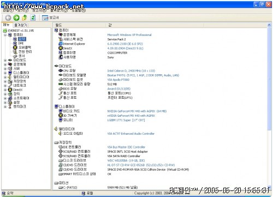
Task: Open the VIA AC'97 Enhanced Audio Controller link
Action: [x=130, y=134]
